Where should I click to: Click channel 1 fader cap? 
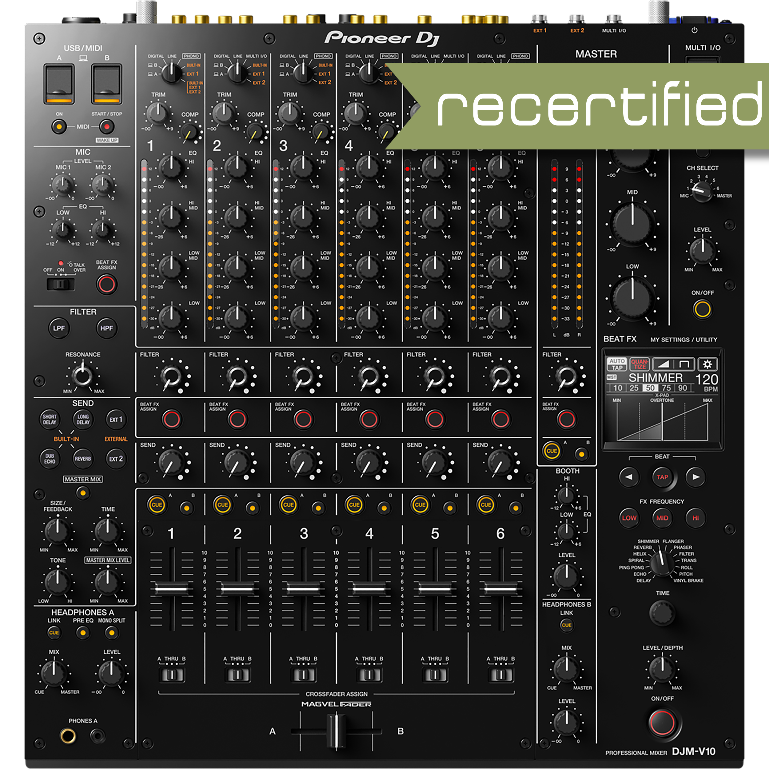(172, 588)
